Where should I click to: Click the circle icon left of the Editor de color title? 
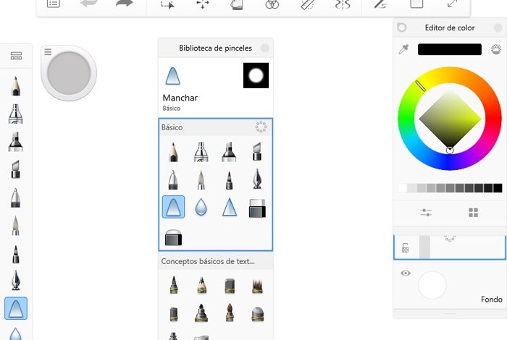(401, 27)
